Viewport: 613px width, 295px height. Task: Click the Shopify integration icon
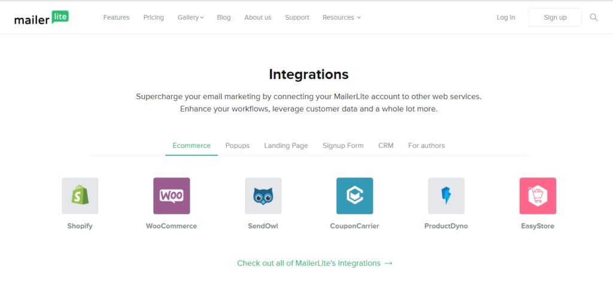pyautogui.click(x=80, y=196)
